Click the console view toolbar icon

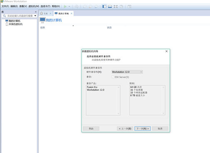tap(129, 7)
